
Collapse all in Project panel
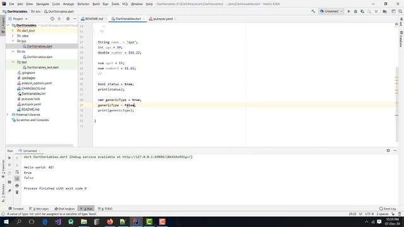pos(59,19)
